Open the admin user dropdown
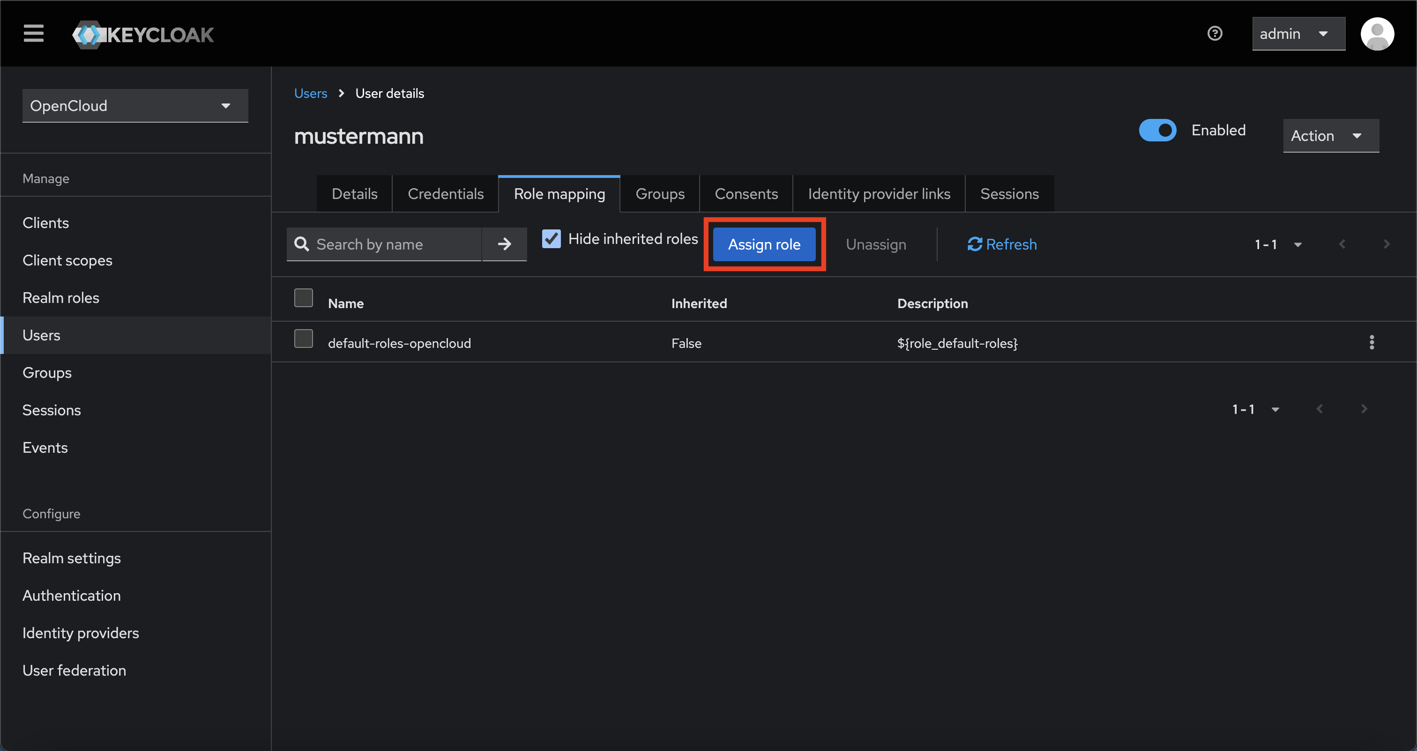Viewport: 1417px width, 751px height. tap(1298, 34)
